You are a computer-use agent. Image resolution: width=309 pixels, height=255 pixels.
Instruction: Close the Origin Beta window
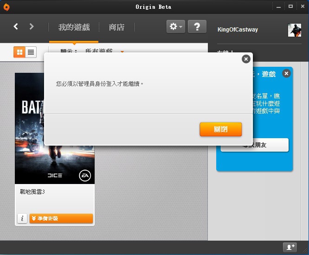pos(303,6)
